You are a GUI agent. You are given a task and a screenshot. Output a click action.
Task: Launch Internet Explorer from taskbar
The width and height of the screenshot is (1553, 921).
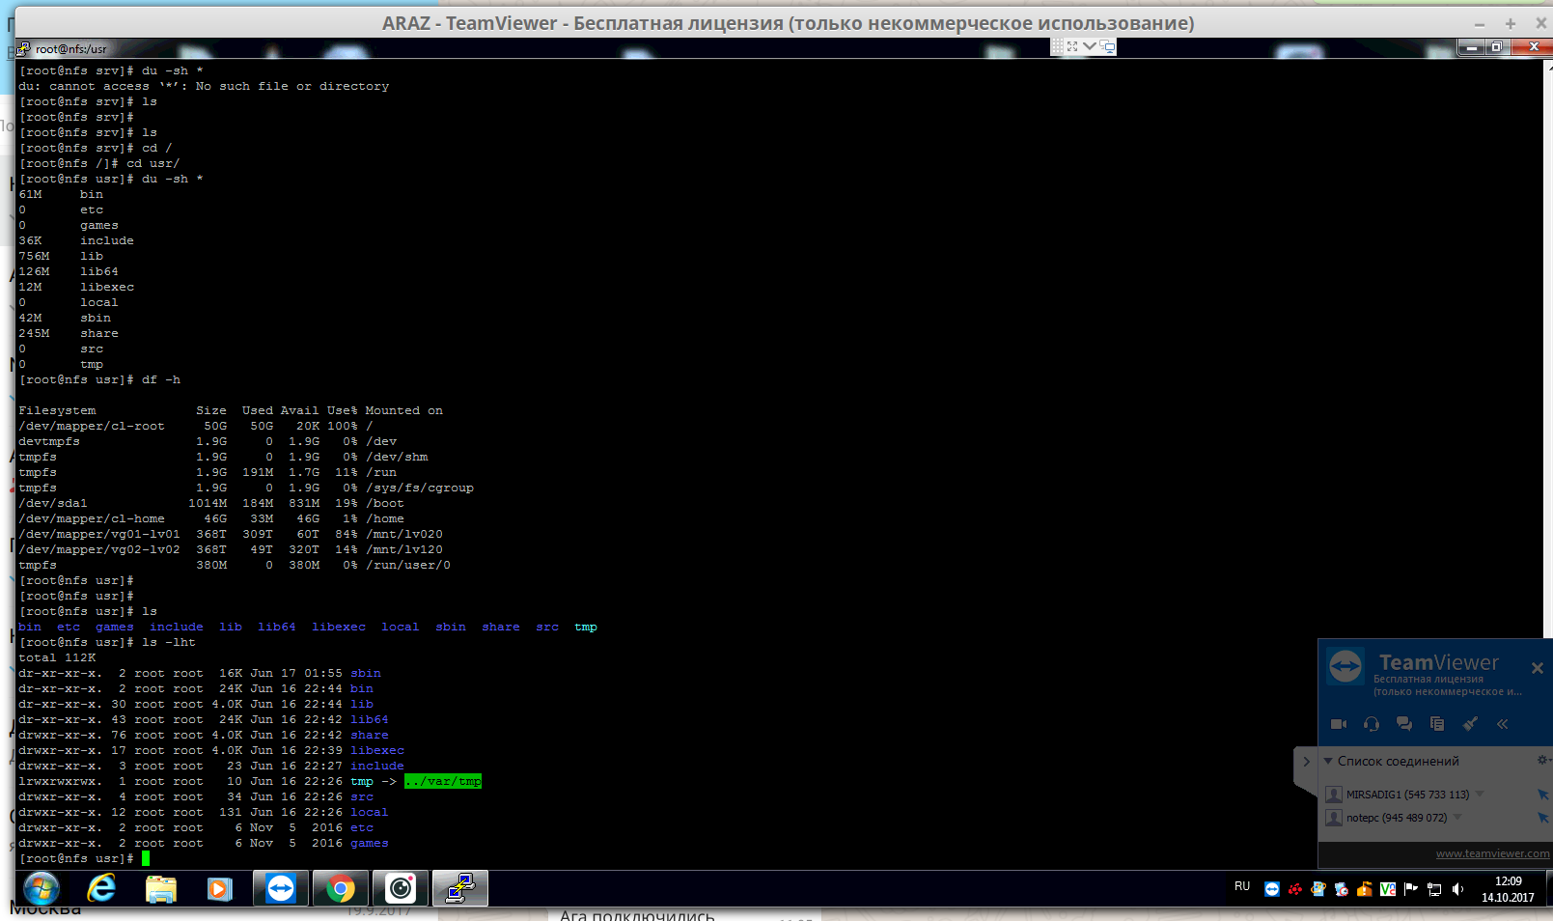pyautogui.click(x=101, y=888)
